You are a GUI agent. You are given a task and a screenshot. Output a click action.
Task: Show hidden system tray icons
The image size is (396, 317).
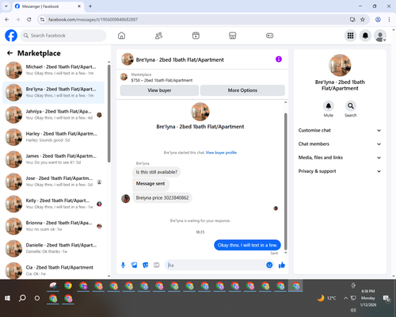(345, 298)
